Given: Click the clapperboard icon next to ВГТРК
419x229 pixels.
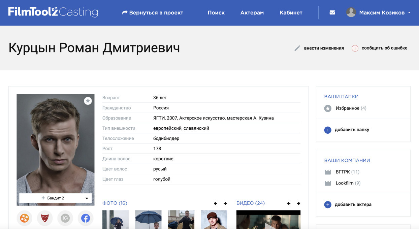Looking at the screenshot, I should tap(328, 172).
